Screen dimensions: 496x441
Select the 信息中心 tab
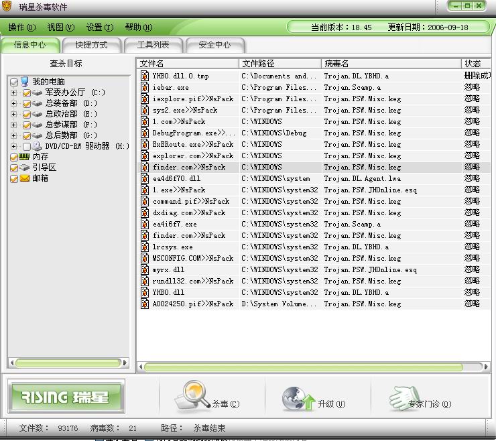tap(29, 45)
